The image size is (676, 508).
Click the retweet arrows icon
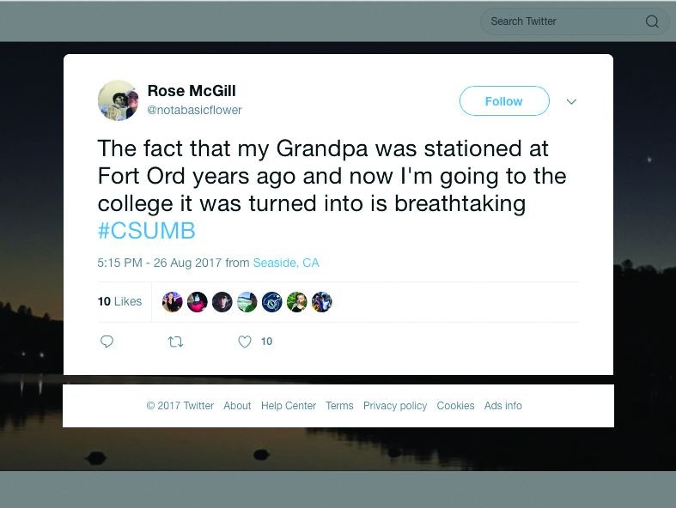175,342
